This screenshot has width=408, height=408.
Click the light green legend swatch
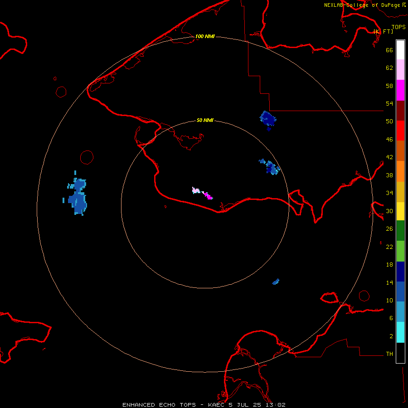tap(400, 251)
